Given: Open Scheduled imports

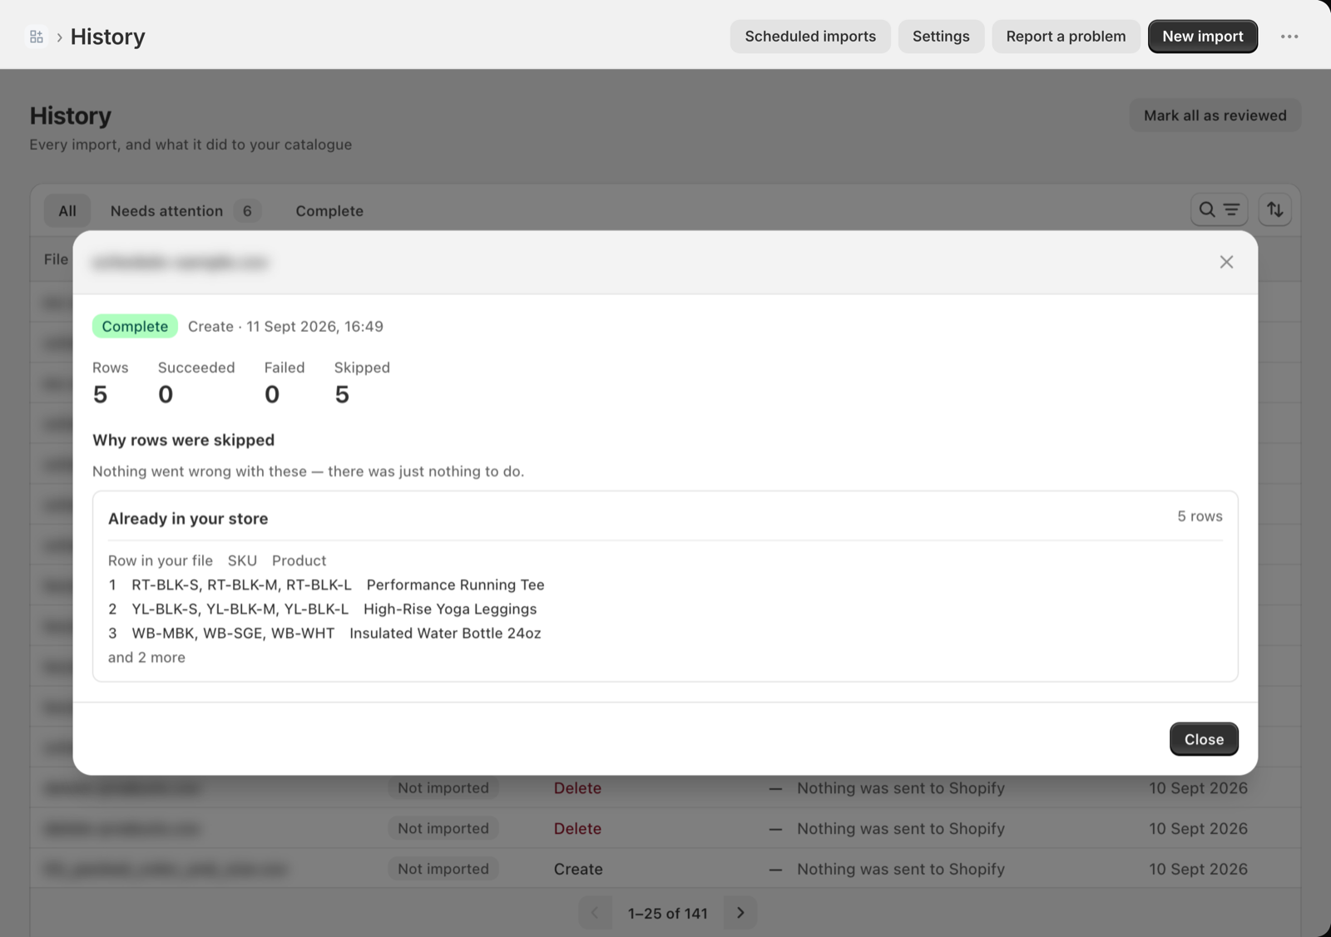Looking at the screenshot, I should pyautogui.click(x=810, y=37).
